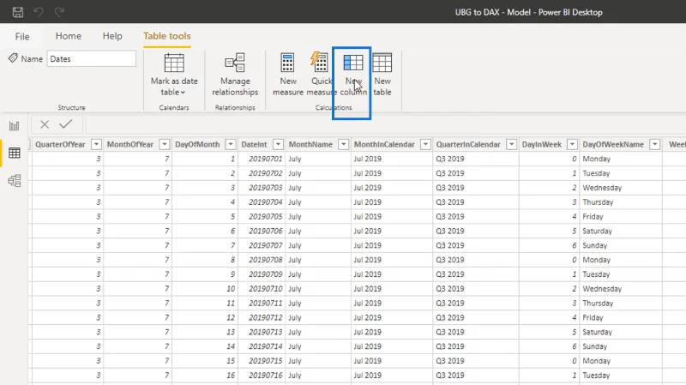Click the Undo arrow icon
The width and height of the screenshot is (686, 385).
[x=39, y=12]
